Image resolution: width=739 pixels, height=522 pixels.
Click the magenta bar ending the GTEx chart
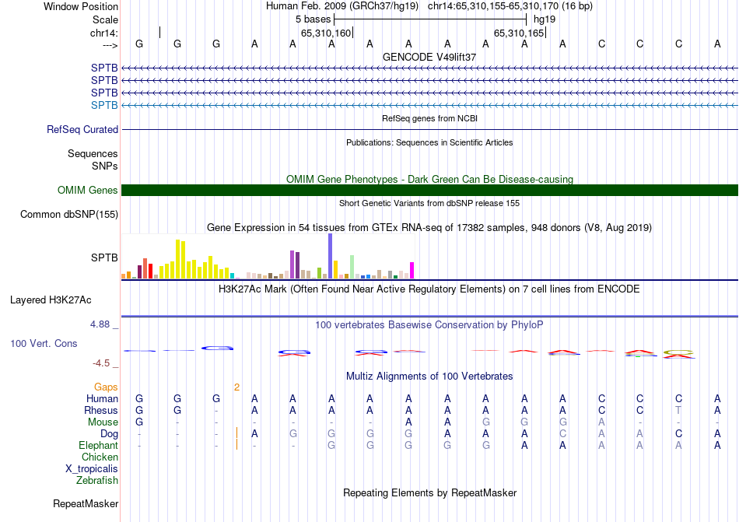[412, 271]
